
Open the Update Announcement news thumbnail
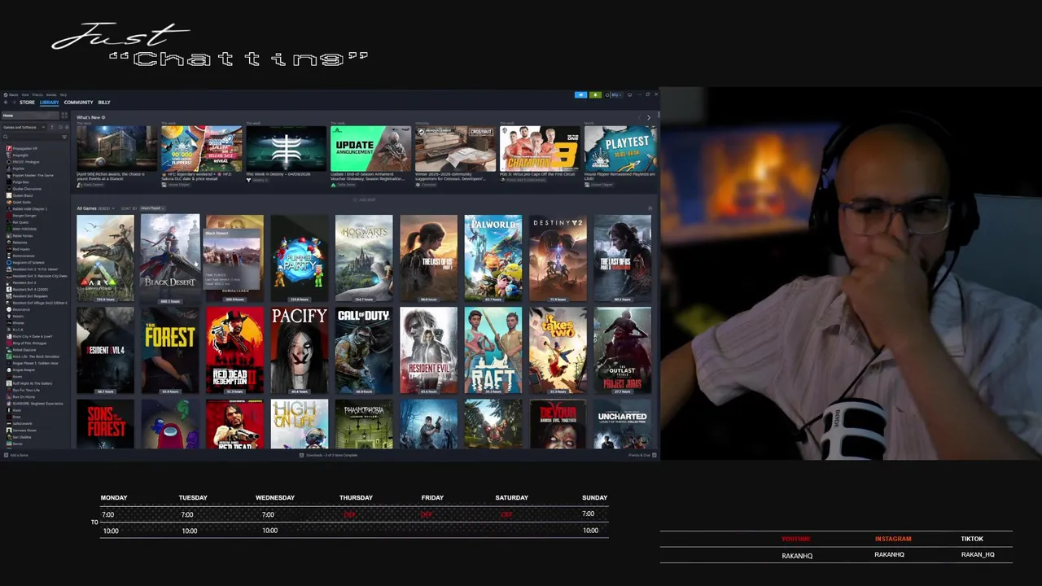(370, 148)
